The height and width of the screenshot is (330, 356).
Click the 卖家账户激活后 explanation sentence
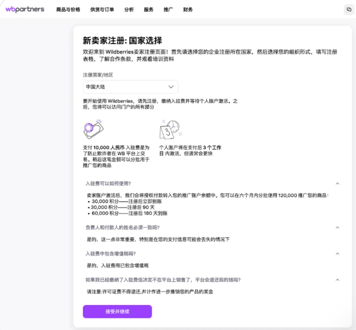208,195
